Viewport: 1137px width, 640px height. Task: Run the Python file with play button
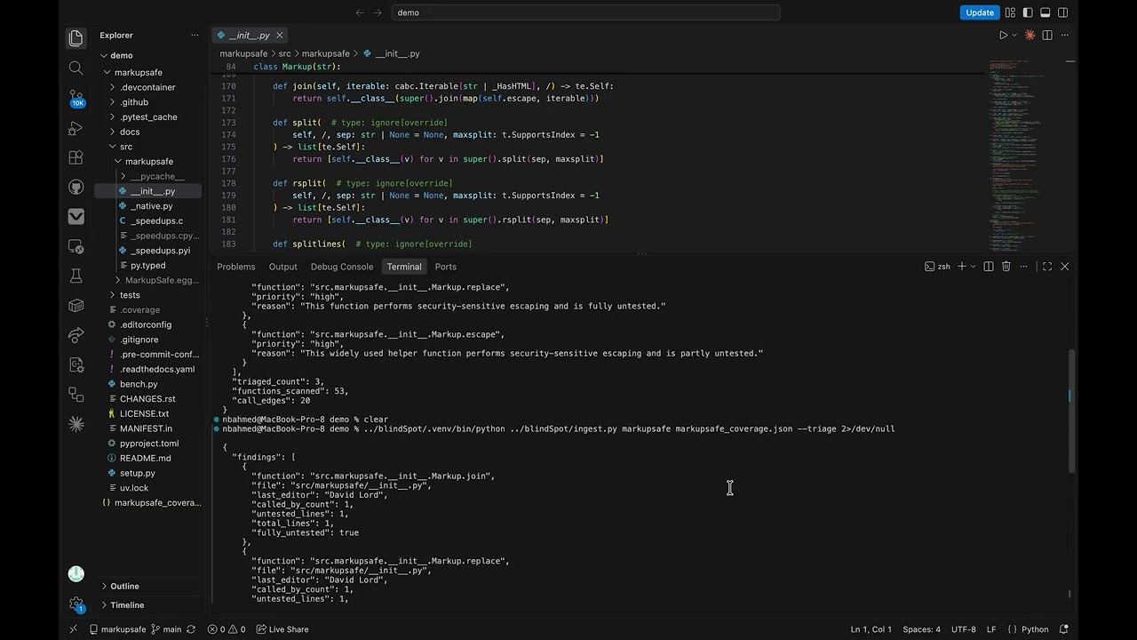coord(1003,36)
